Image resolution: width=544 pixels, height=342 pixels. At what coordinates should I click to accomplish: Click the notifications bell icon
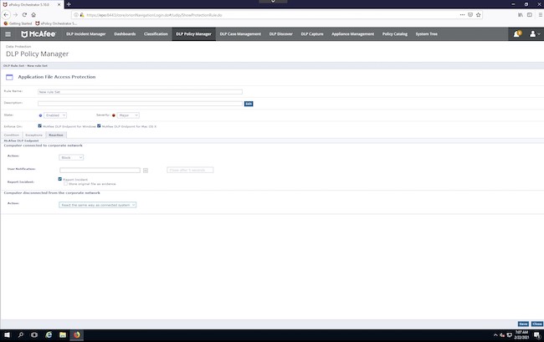[517, 34]
